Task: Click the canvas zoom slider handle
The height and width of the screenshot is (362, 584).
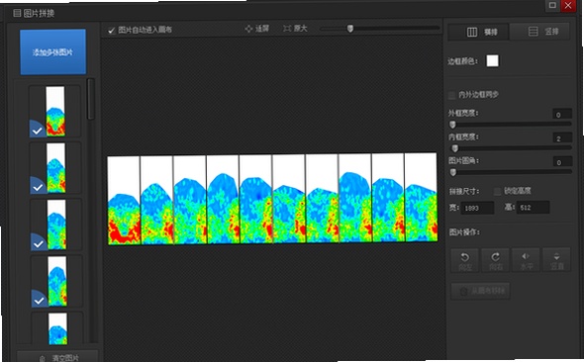Action: tap(350, 29)
